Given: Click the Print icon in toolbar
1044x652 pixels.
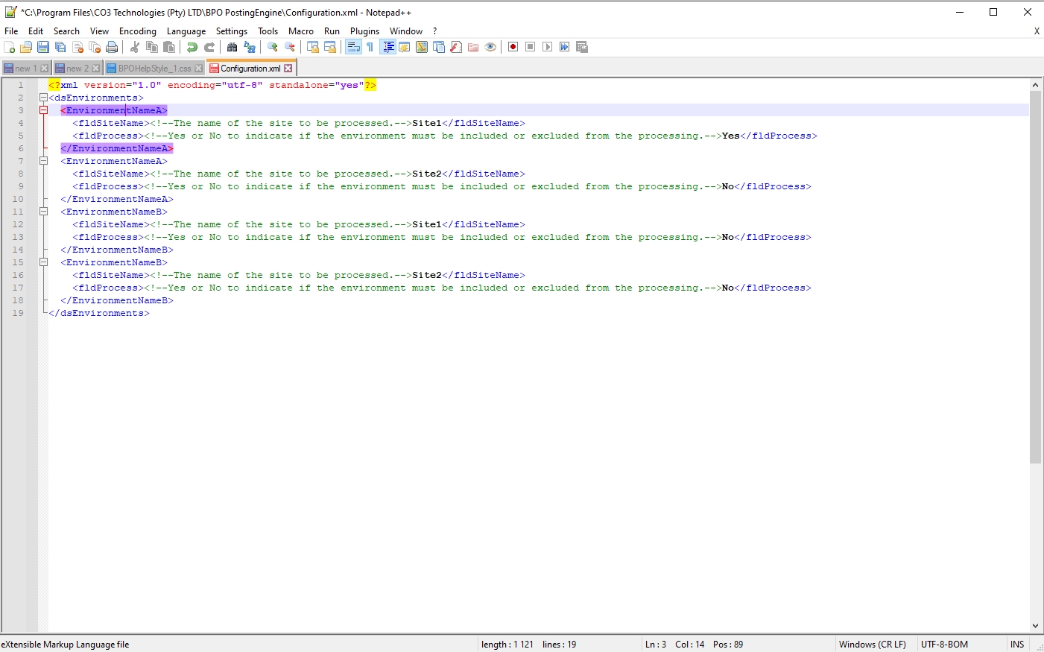Looking at the screenshot, I should point(112,47).
